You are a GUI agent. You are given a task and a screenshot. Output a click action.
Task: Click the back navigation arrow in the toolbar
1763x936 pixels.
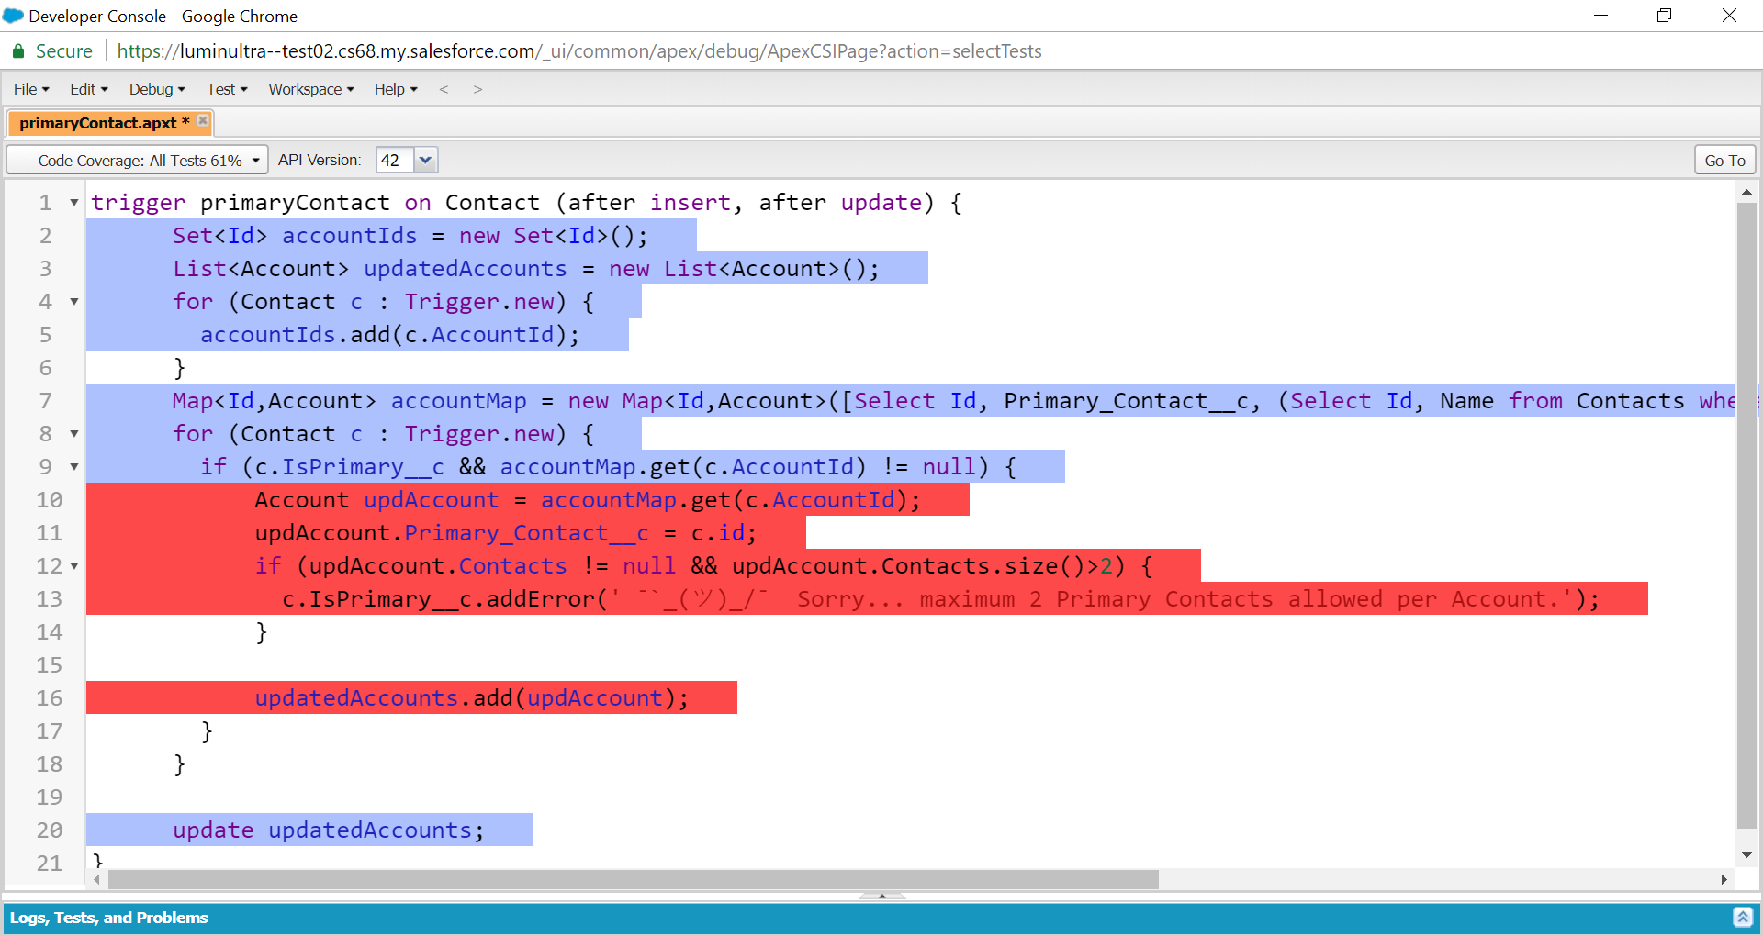444,89
